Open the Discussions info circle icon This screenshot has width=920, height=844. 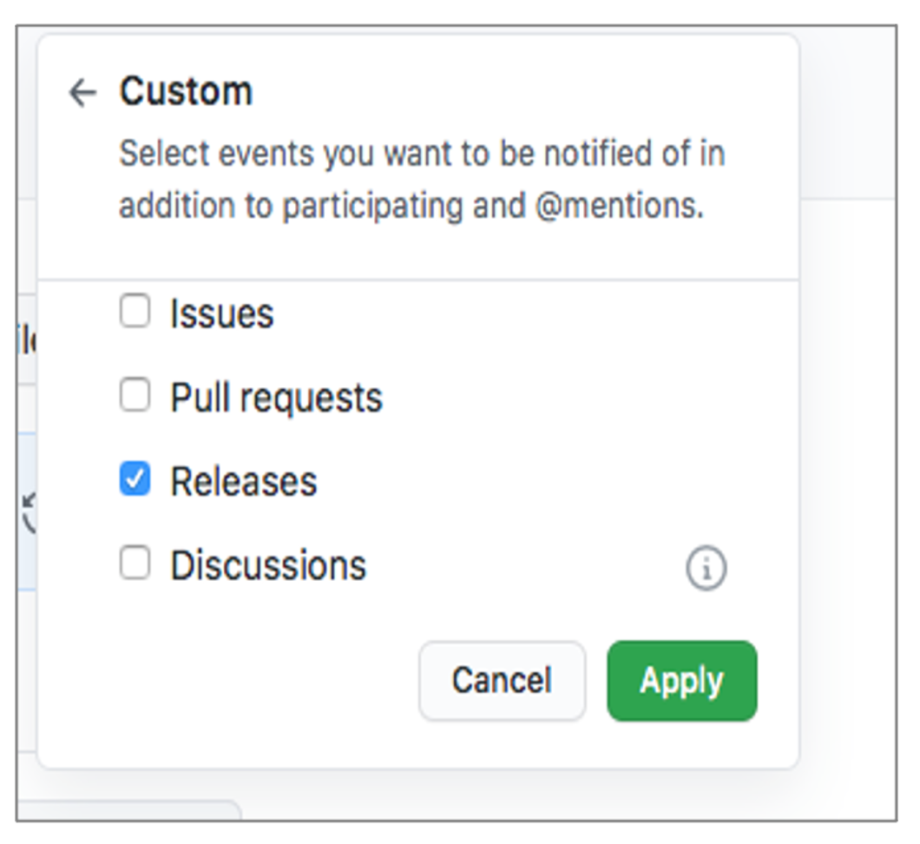(x=706, y=568)
